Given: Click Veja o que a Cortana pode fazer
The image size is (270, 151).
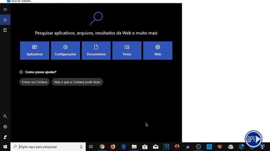Looking at the screenshot, I should (77, 82).
